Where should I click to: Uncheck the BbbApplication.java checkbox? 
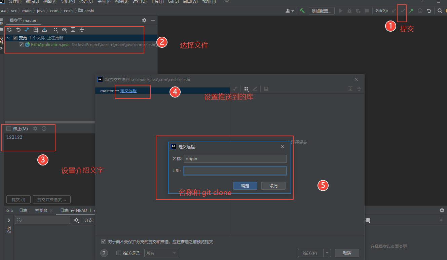pyautogui.click(x=21, y=45)
